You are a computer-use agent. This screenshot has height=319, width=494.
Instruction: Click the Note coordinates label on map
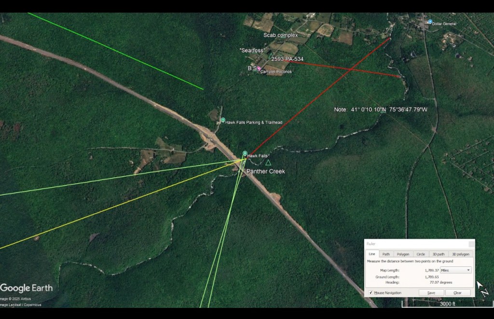[x=381, y=110]
